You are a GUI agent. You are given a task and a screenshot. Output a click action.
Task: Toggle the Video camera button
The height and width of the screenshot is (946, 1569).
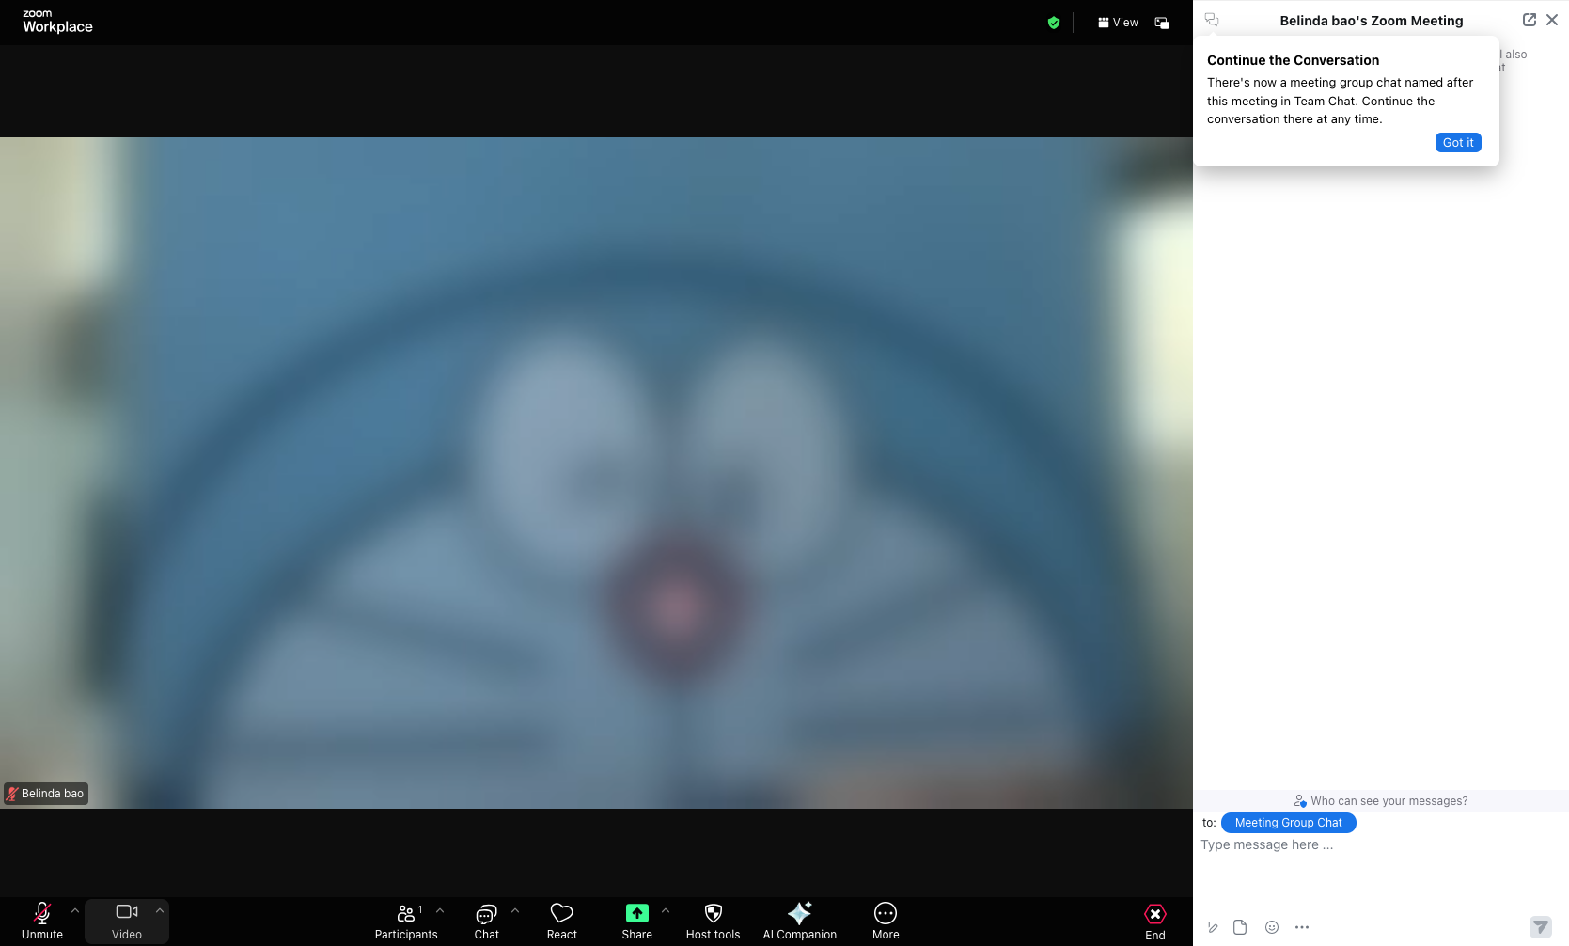[127, 921]
